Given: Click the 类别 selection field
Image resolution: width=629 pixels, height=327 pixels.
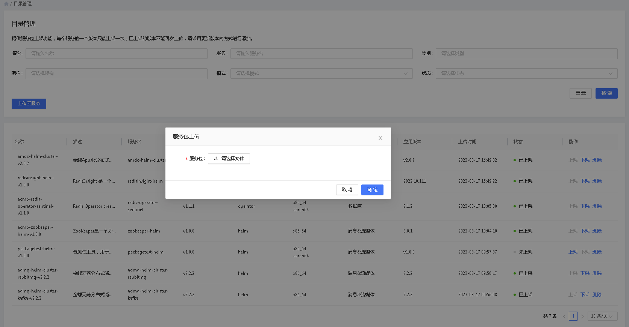Looking at the screenshot, I should pos(526,54).
